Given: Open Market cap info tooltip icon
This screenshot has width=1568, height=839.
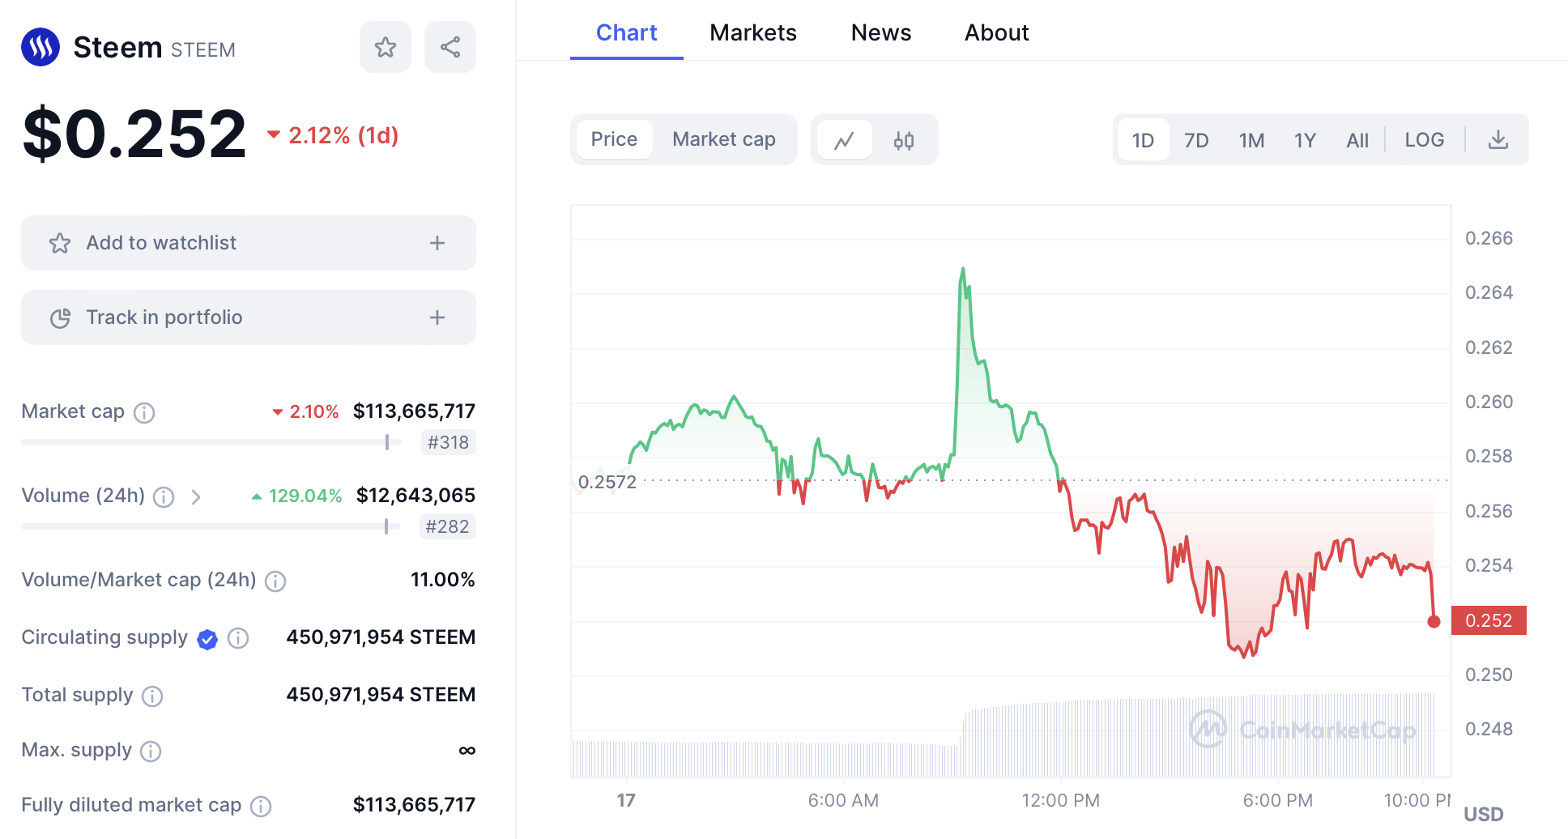Looking at the screenshot, I should [x=144, y=413].
